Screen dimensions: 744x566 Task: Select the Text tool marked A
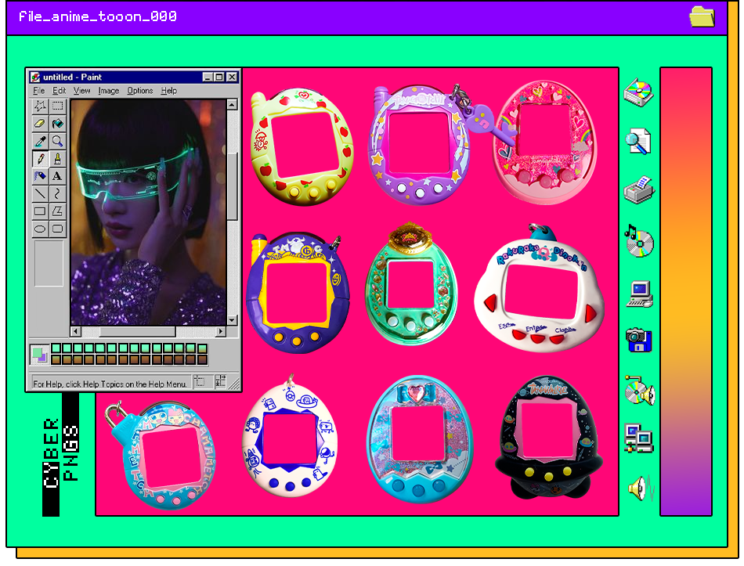coord(57,176)
